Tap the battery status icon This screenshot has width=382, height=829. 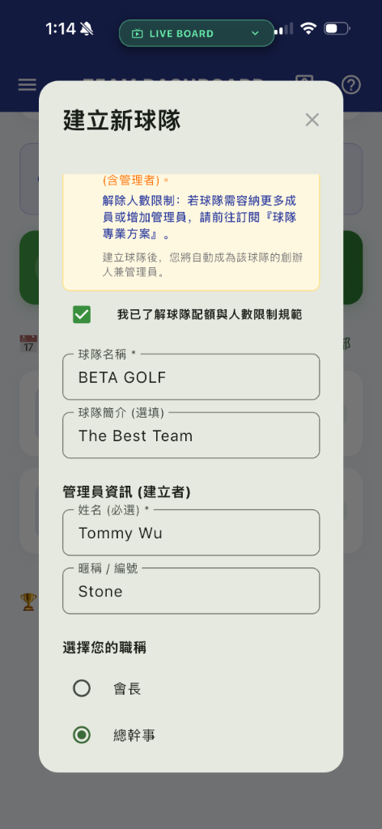[x=337, y=28]
